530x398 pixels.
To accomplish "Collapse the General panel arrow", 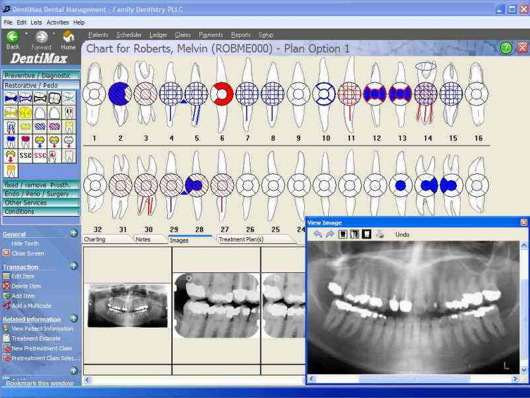I will coord(74,233).
